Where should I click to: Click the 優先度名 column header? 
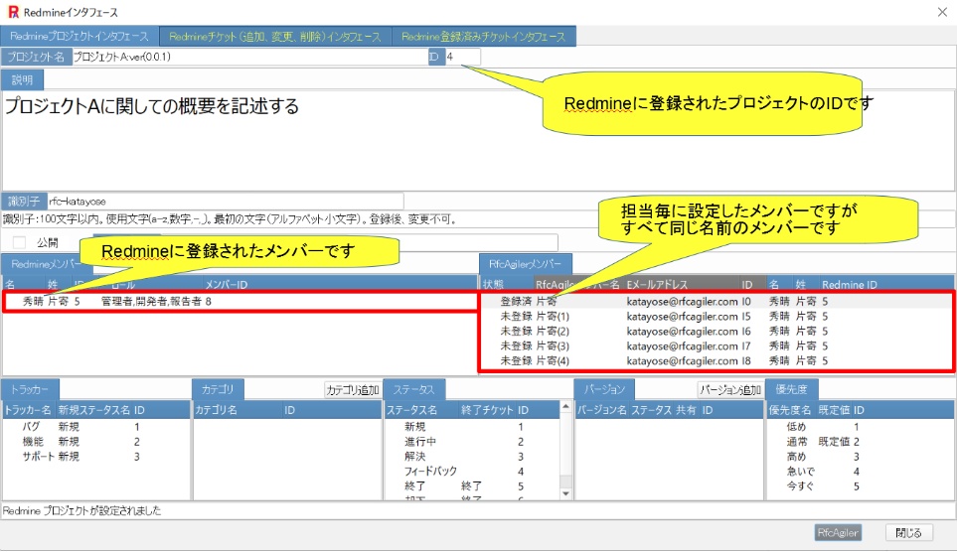[790, 410]
